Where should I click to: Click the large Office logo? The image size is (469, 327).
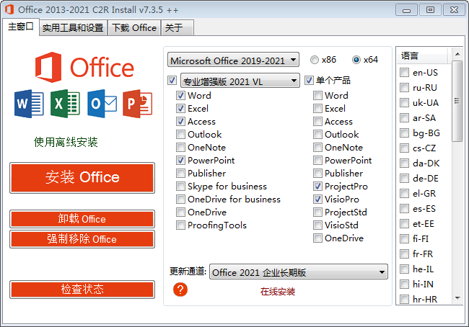(84, 67)
